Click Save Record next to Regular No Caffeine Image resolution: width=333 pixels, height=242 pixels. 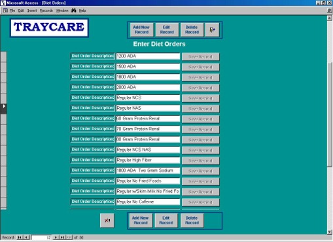tap(200, 202)
